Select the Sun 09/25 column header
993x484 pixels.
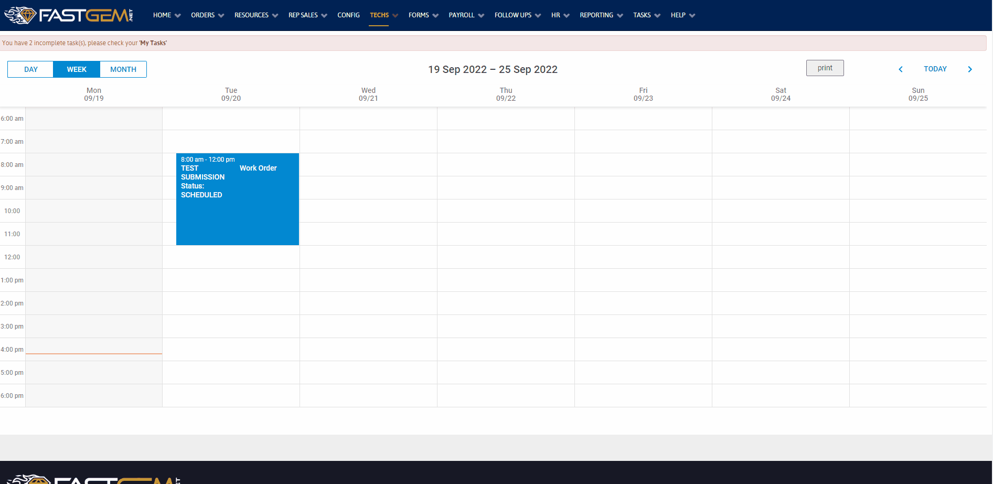(919, 94)
